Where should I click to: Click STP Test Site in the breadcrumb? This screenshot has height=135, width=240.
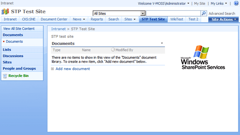point(83,29)
